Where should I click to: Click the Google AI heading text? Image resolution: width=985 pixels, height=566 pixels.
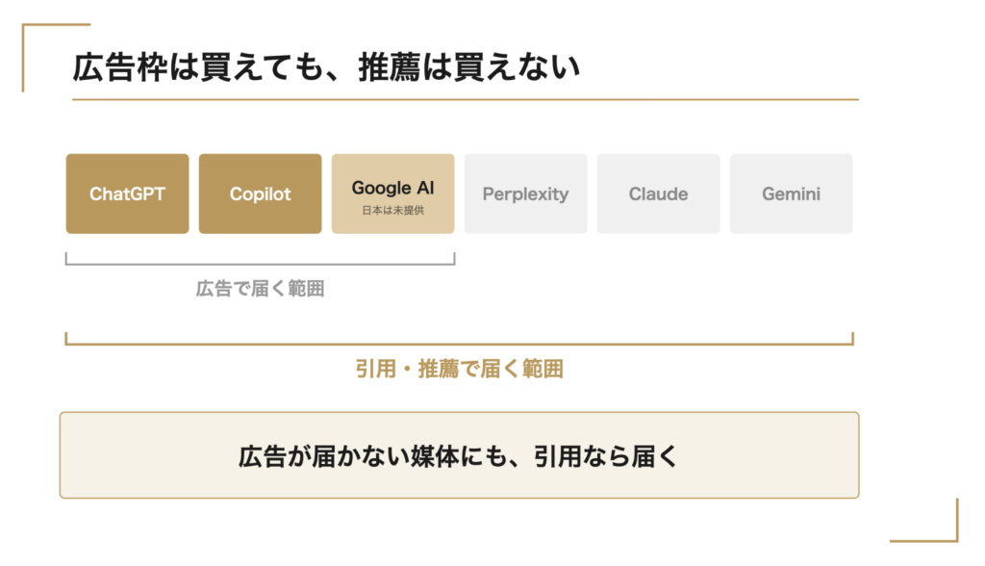coord(392,188)
